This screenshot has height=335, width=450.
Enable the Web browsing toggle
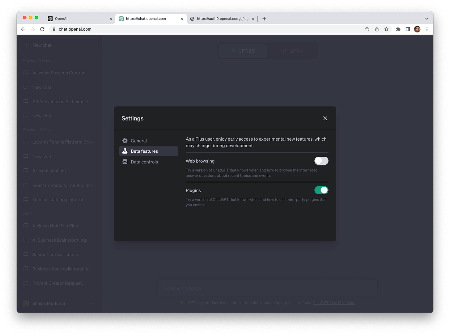(321, 161)
